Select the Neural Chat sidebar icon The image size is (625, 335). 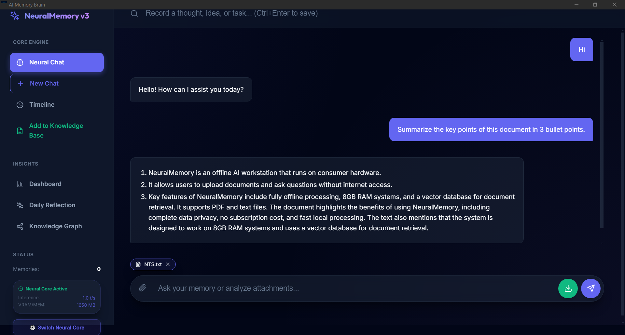click(x=20, y=62)
